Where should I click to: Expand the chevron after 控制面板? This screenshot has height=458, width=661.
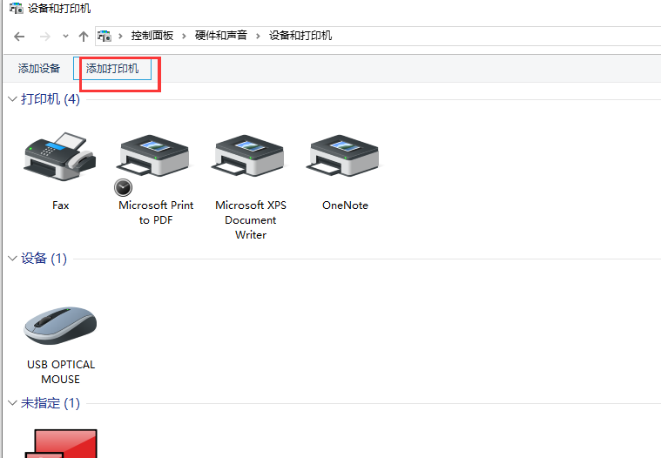coord(184,37)
